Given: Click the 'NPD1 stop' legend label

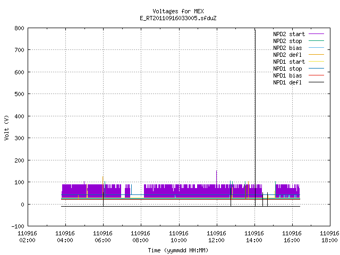Looking at the screenshot, I should pyautogui.click(x=287, y=69).
